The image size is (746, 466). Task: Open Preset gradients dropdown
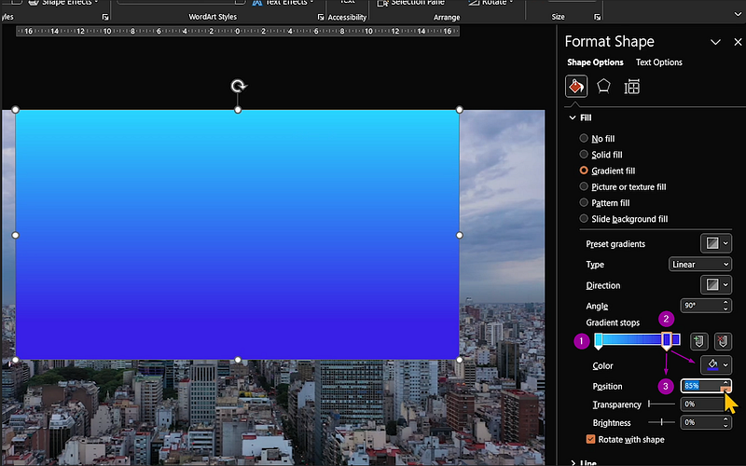click(x=716, y=243)
